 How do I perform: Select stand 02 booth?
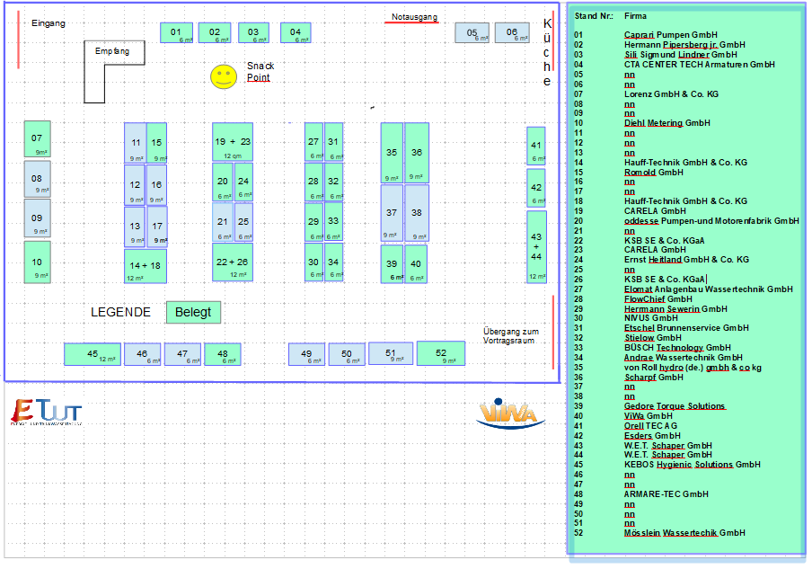tap(215, 32)
